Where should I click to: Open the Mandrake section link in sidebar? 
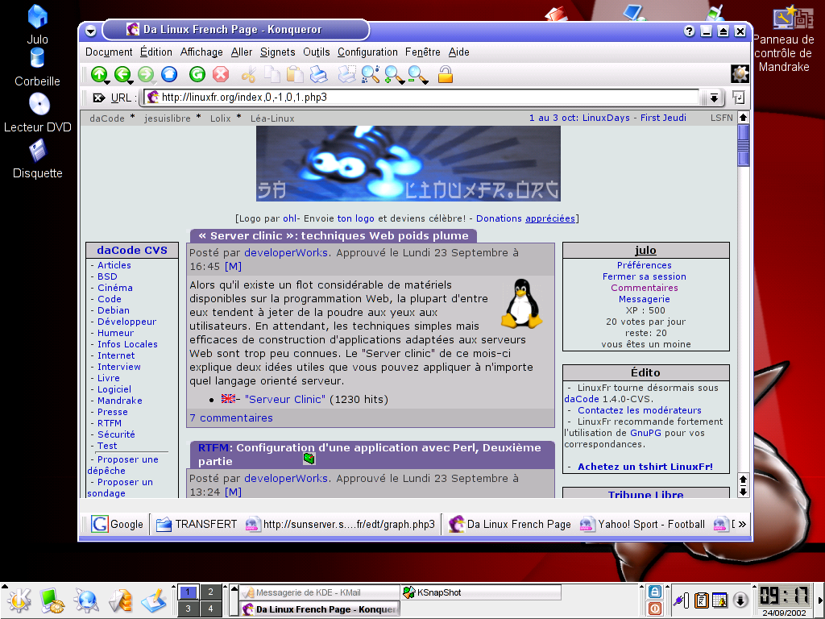pos(119,401)
